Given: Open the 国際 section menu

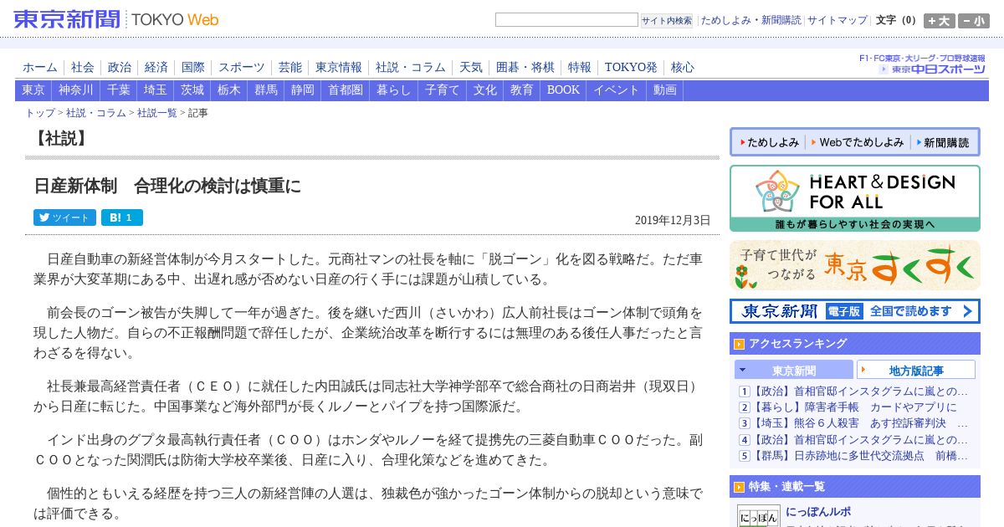Looking at the screenshot, I should point(193,67).
